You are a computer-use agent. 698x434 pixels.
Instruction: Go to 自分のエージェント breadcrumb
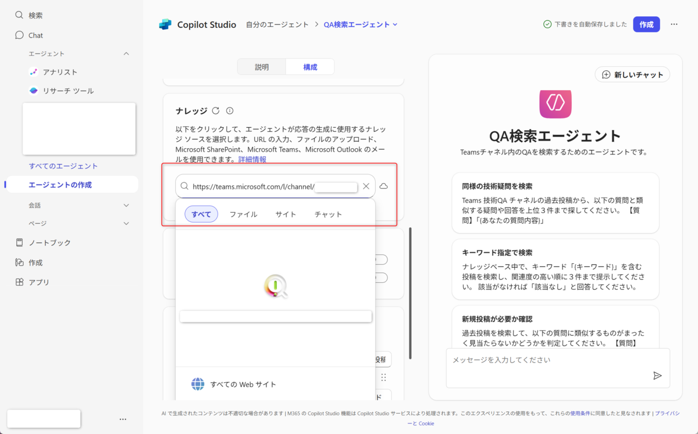(x=277, y=24)
